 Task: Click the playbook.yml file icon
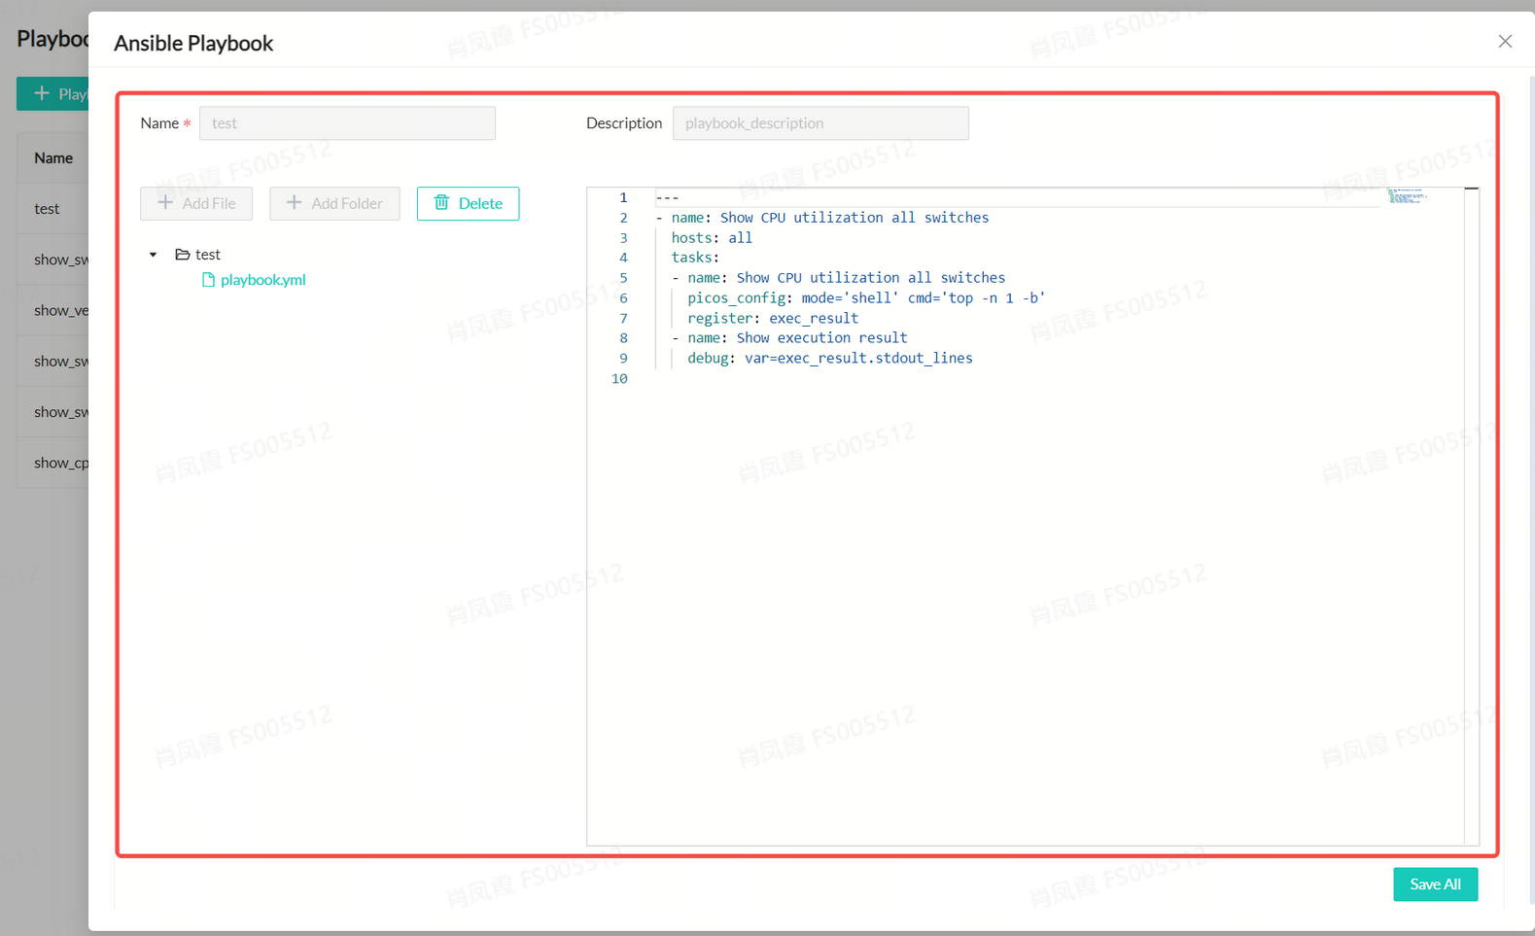[208, 280]
